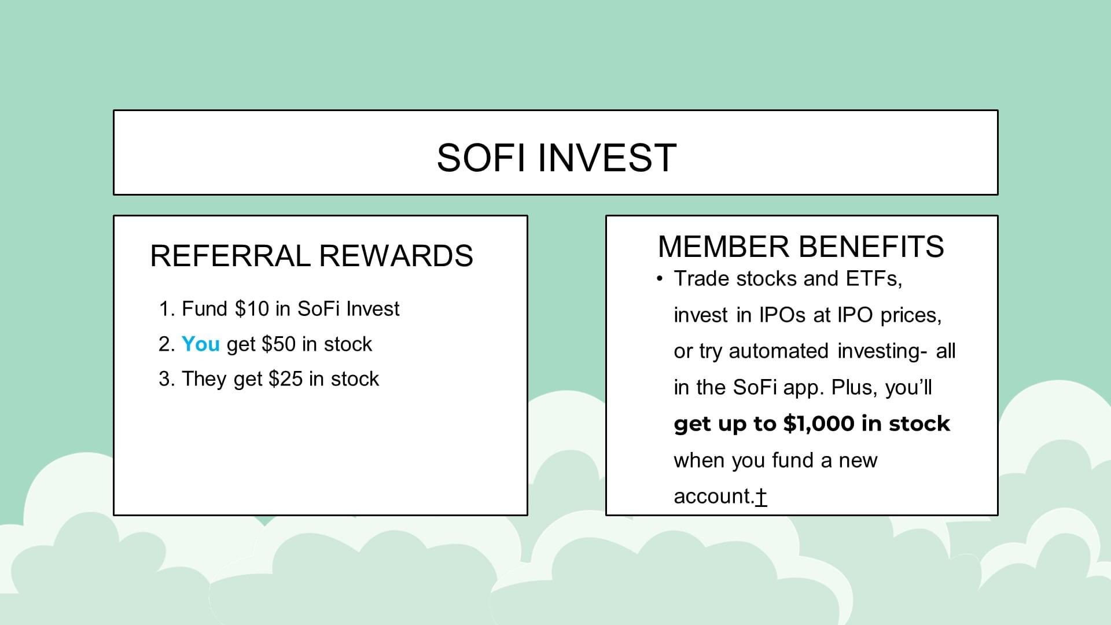
Task: Click the dagger footnote link after "account."
Action: click(761, 497)
